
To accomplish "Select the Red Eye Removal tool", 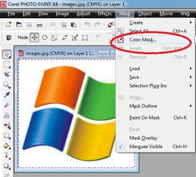I will click(7, 126).
